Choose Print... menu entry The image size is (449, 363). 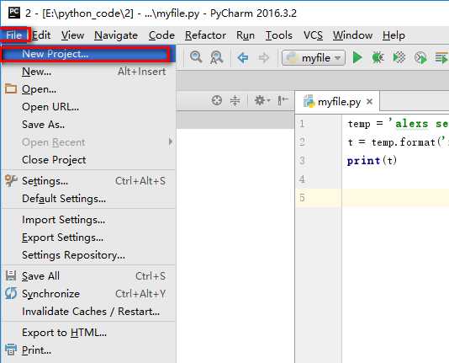coord(88,350)
